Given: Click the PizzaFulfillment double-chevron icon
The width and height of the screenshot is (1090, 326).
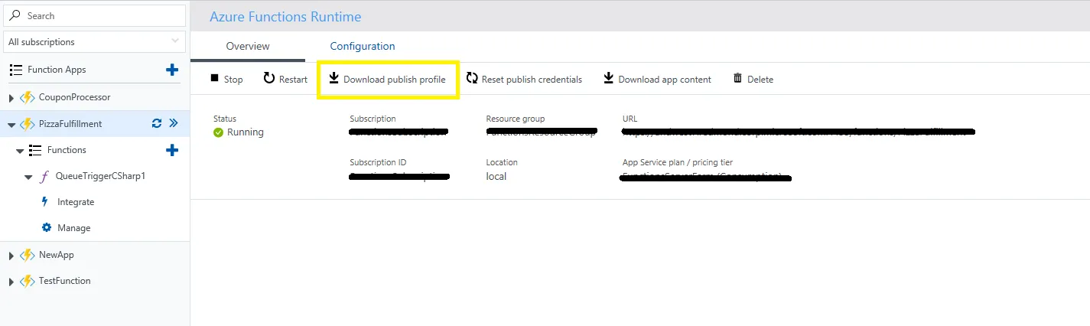Looking at the screenshot, I should pos(173,123).
